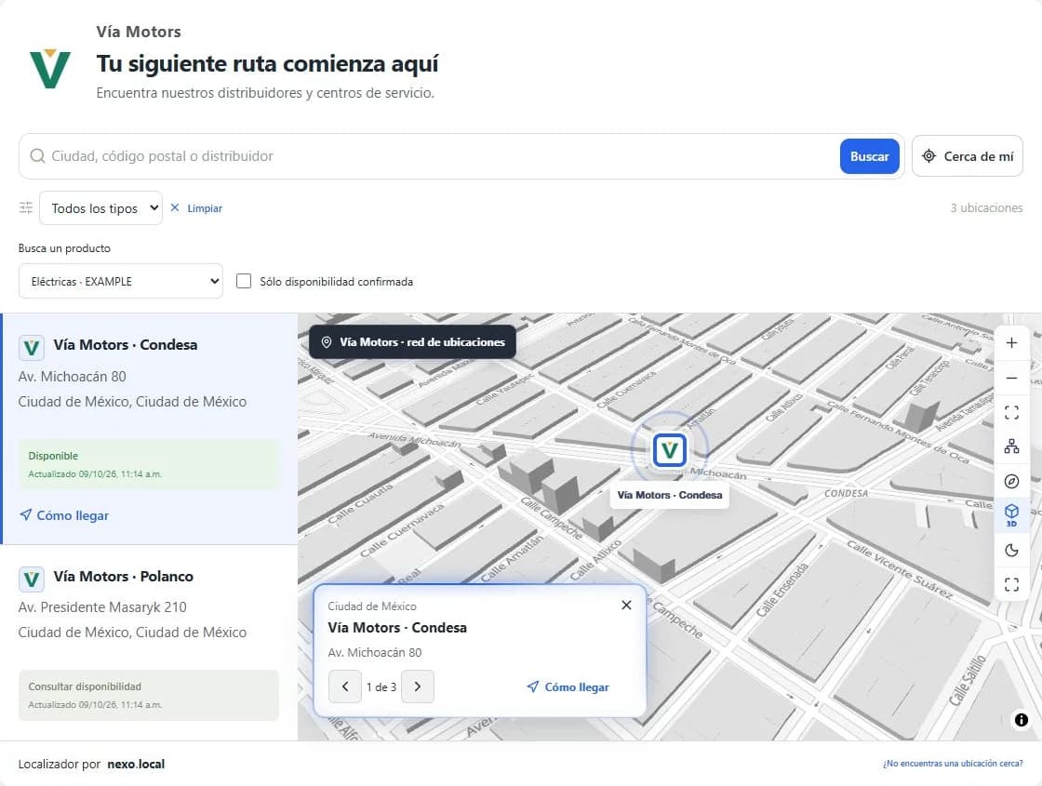
Task: Click the Busca un producto label
Action: coord(64,247)
